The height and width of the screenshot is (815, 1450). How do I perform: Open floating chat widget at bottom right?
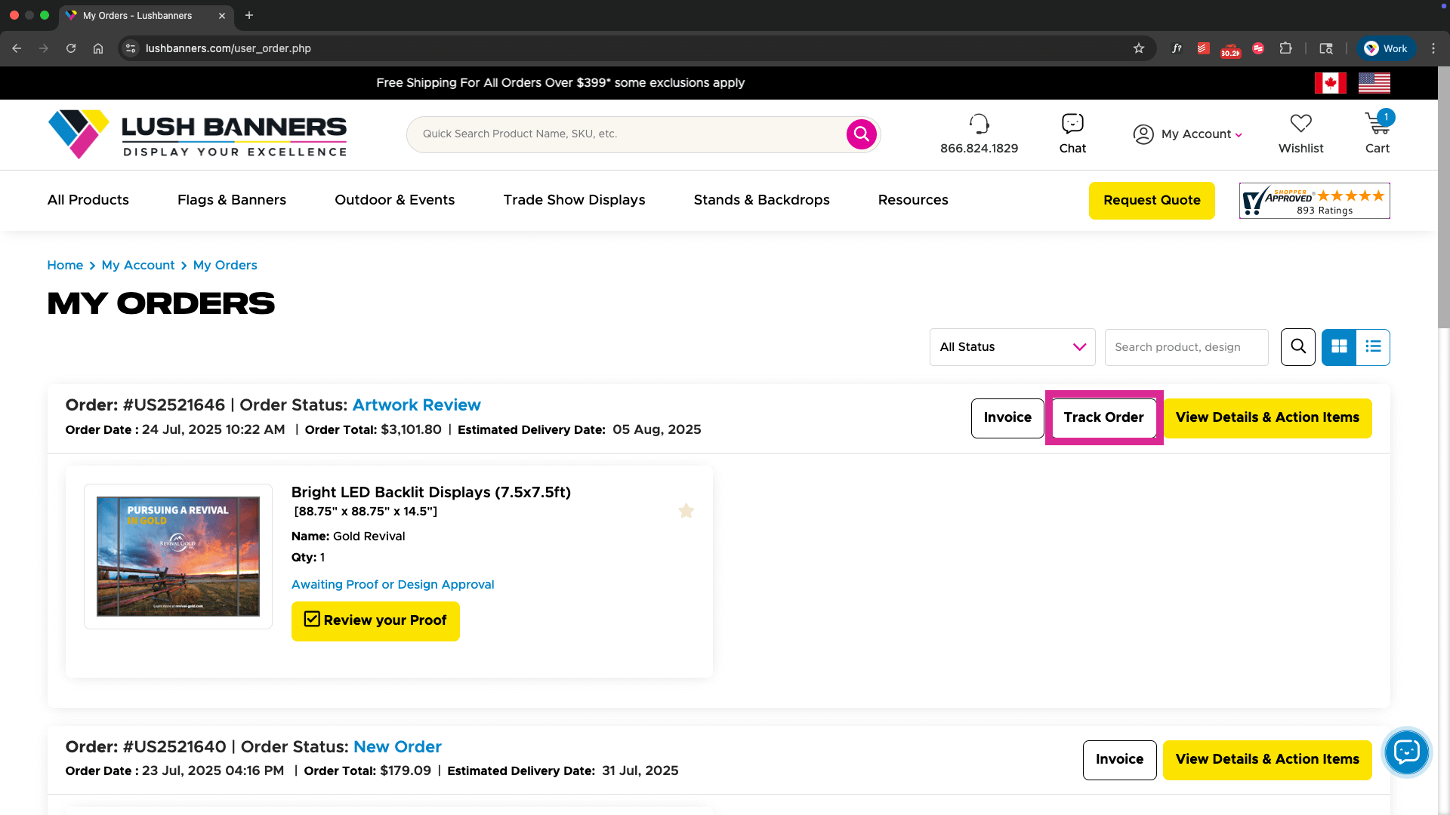click(x=1406, y=752)
